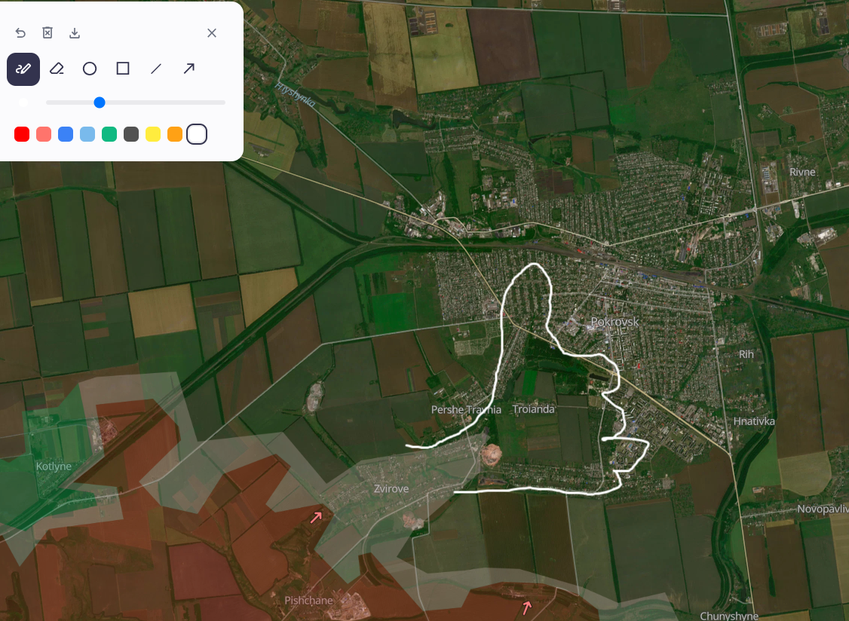Select the circle shape tool
The width and height of the screenshot is (849, 621).
[90, 69]
